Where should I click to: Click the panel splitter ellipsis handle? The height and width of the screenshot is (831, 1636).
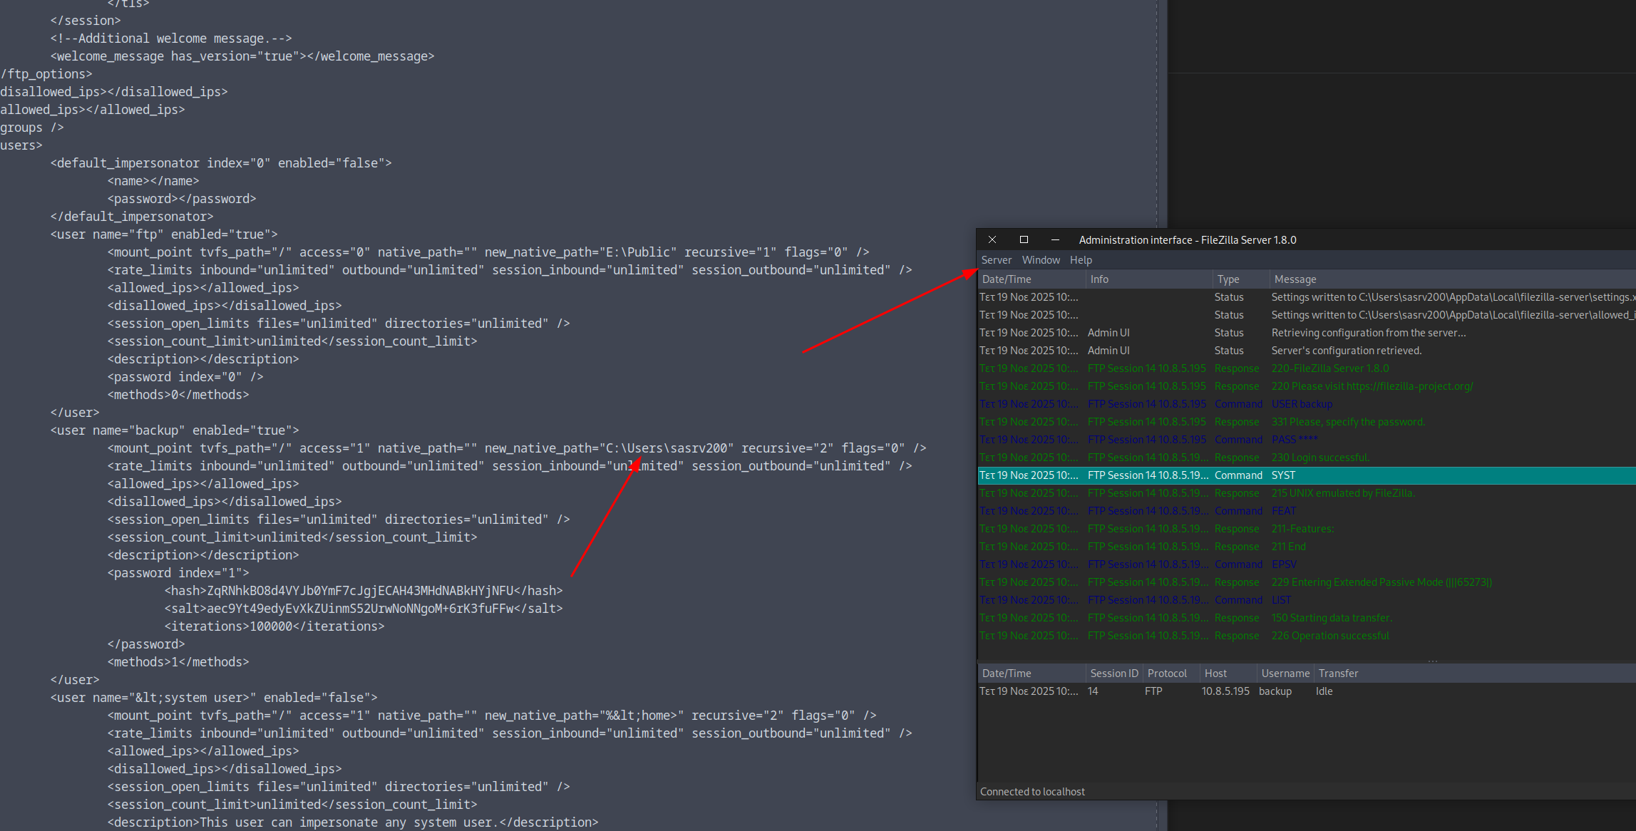[1433, 661]
